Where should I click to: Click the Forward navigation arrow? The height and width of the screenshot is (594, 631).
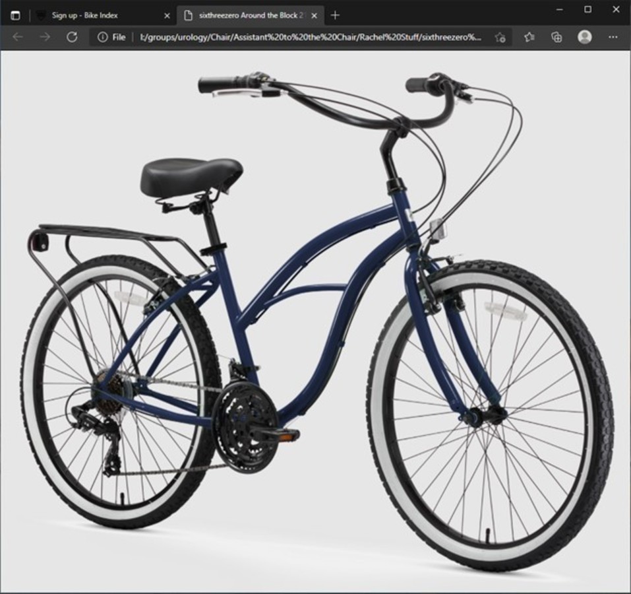44,38
